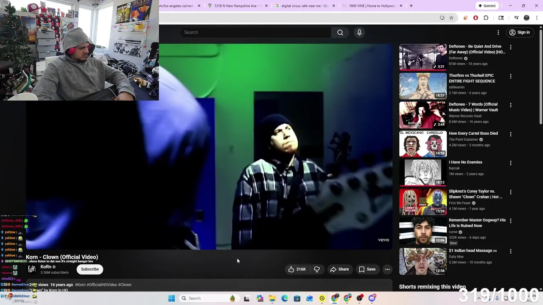543x305 pixels.
Task: Open Microsoft Store from taskbar
Action: pos(297,298)
